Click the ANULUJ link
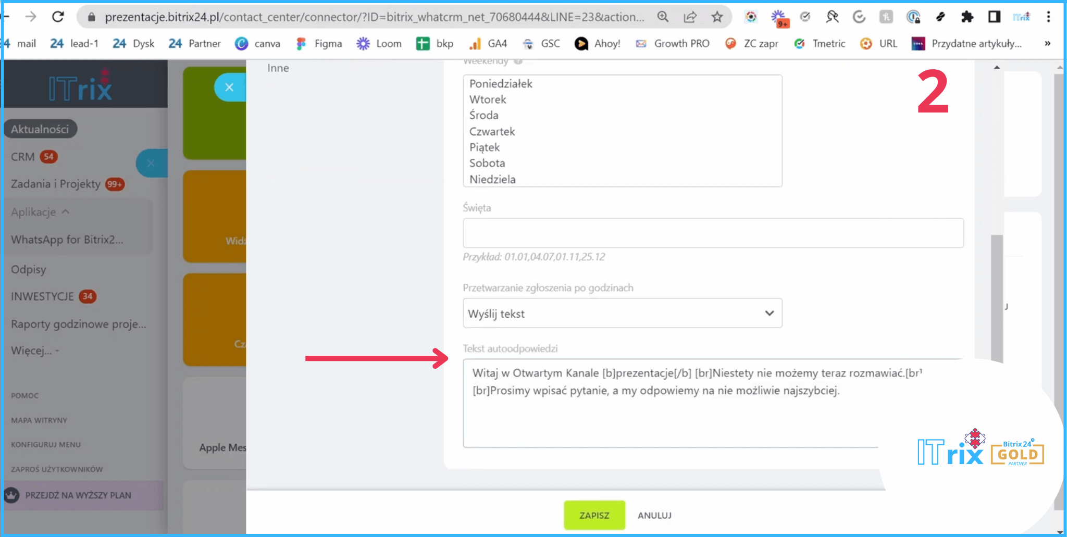The image size is (1067, 537). (x=654, y=515)
